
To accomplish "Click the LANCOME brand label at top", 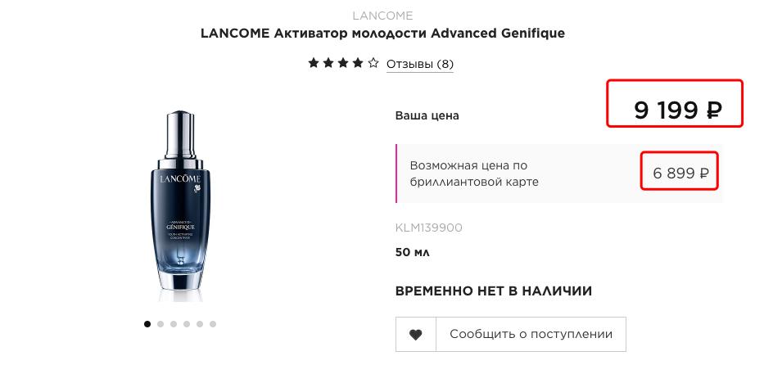I will (x=382, y=16).
